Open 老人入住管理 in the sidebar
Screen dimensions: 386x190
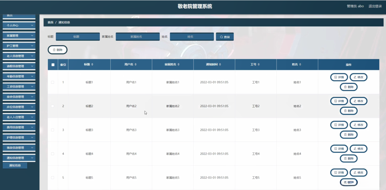[19, 117]
